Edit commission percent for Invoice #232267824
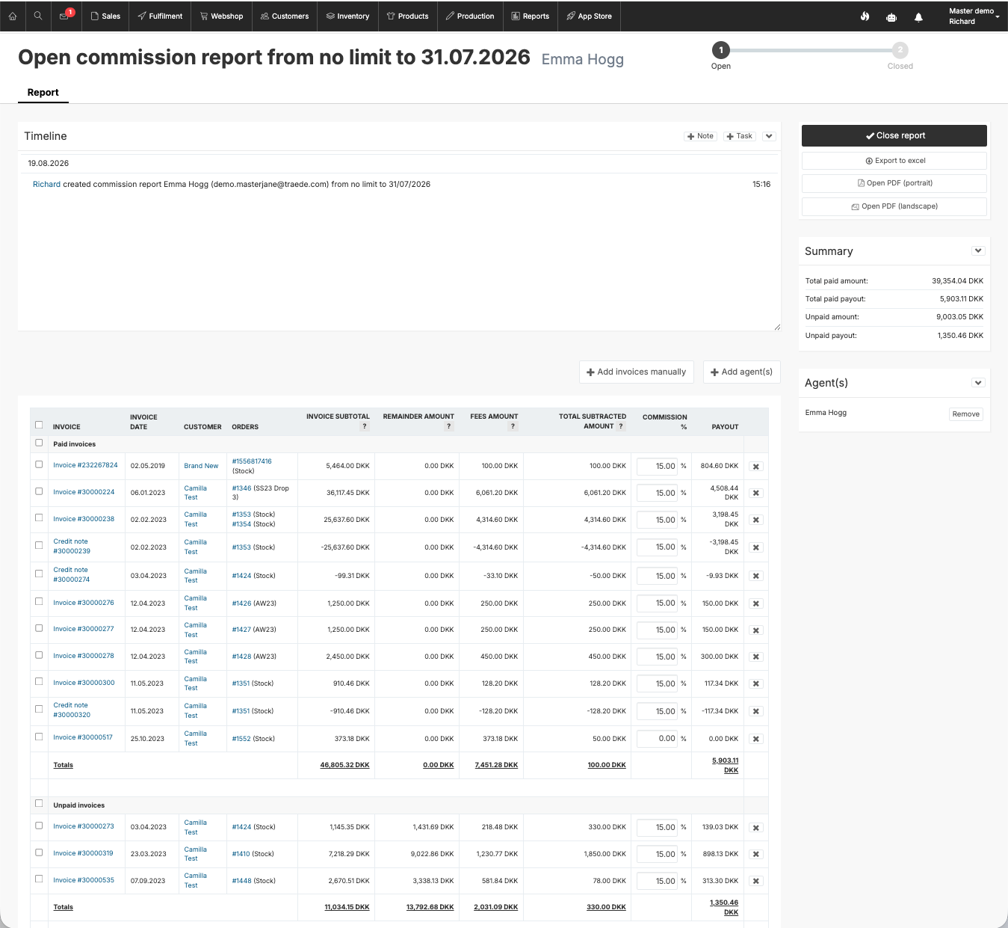 [657, 467]
